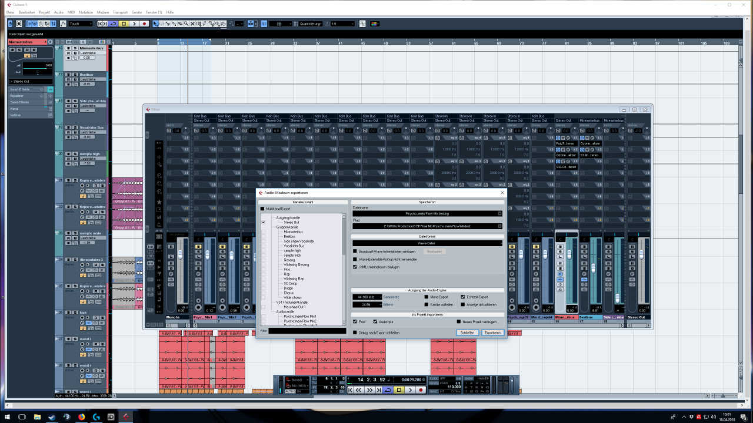Click the Stop button on the transport panel
753x423 pixels.
pos(399,390)
